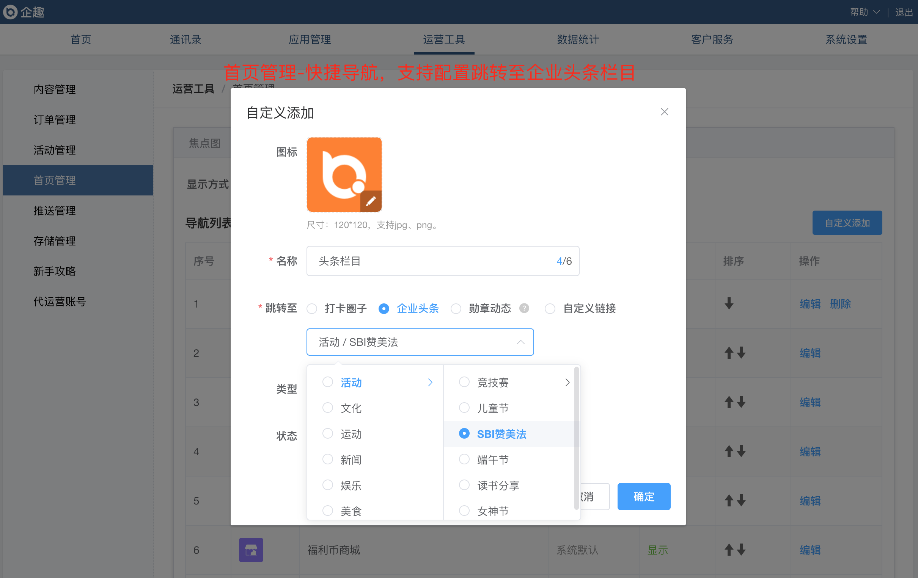
Task: Switch to the 数据统计 tab
Action: tap(578, 40)
